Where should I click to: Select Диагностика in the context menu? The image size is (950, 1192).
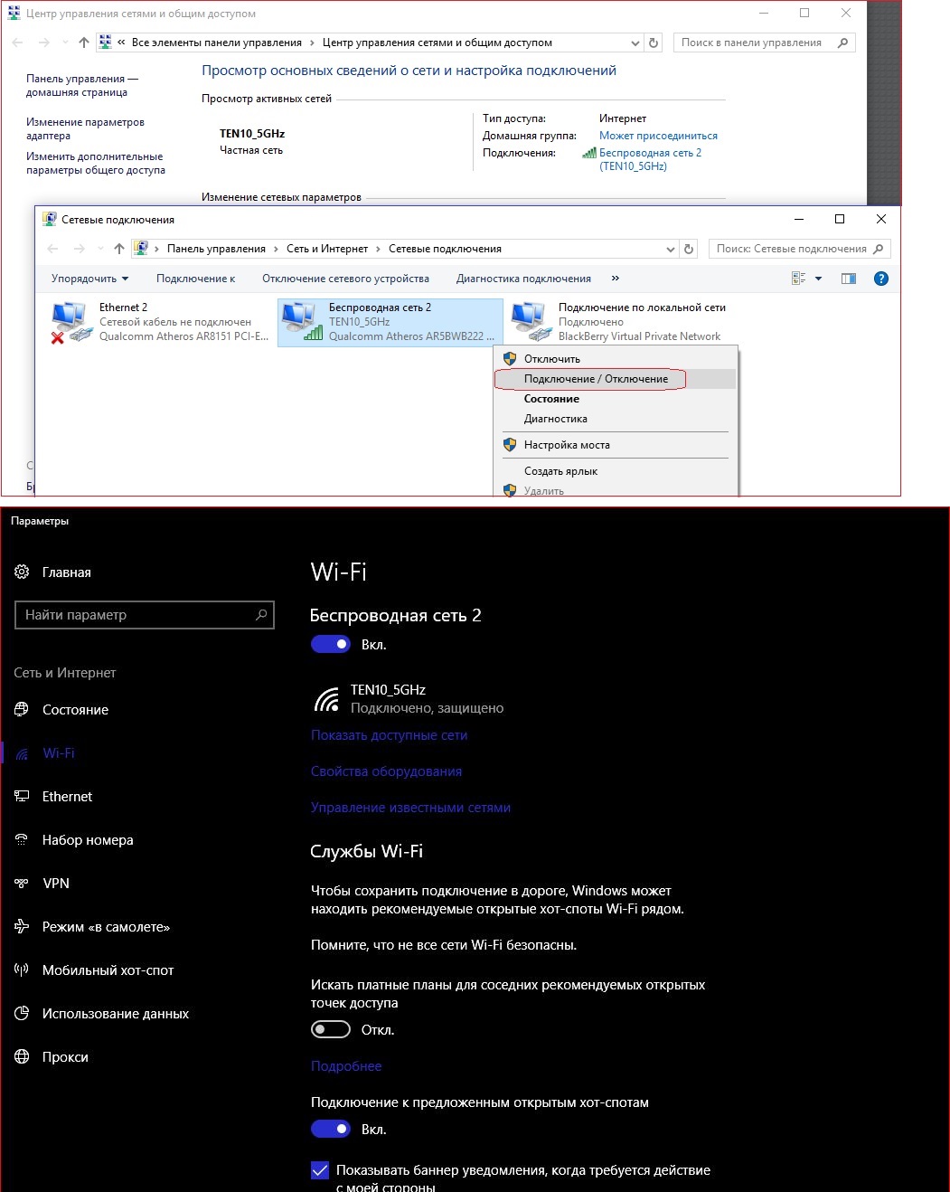click(x=616, y=419)
